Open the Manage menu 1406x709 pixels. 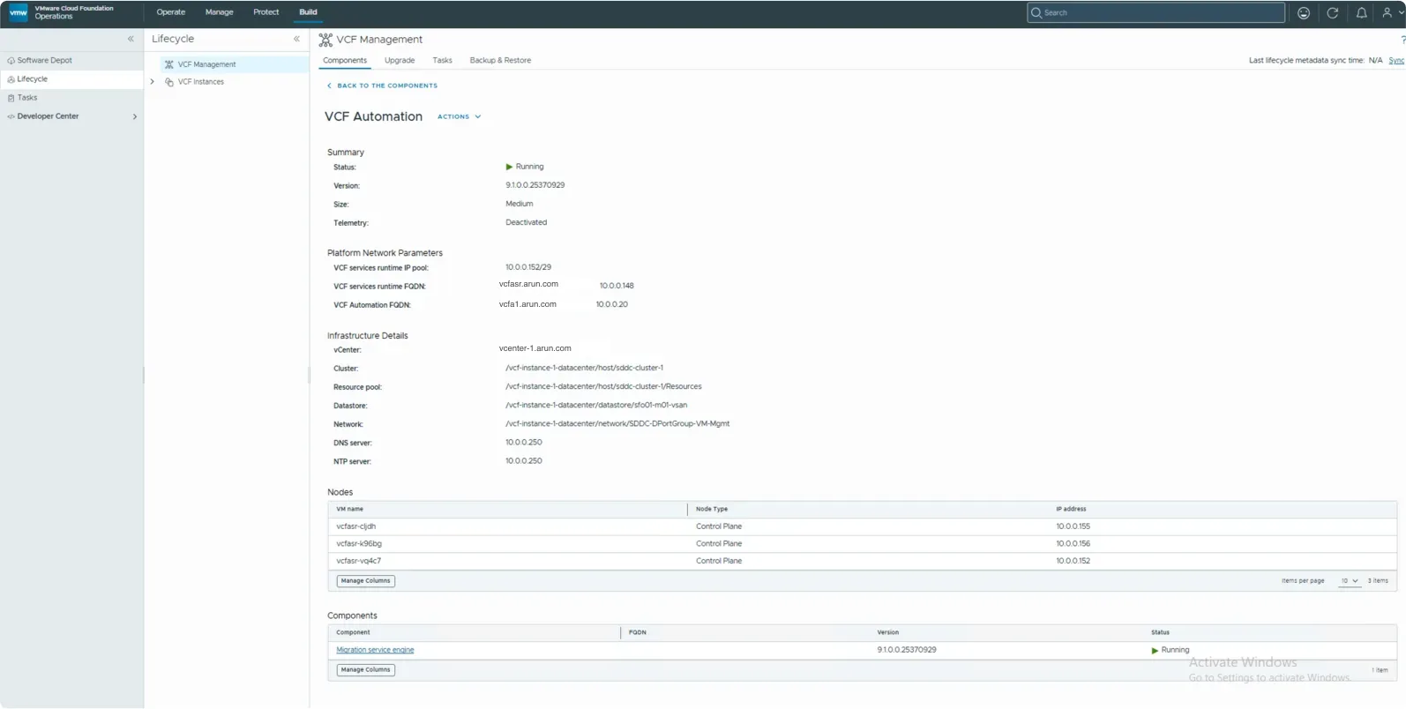point(220,12)
